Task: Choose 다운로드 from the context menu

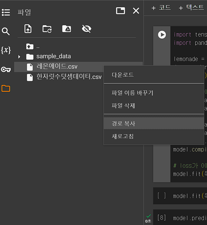Action: pos(154,75)
